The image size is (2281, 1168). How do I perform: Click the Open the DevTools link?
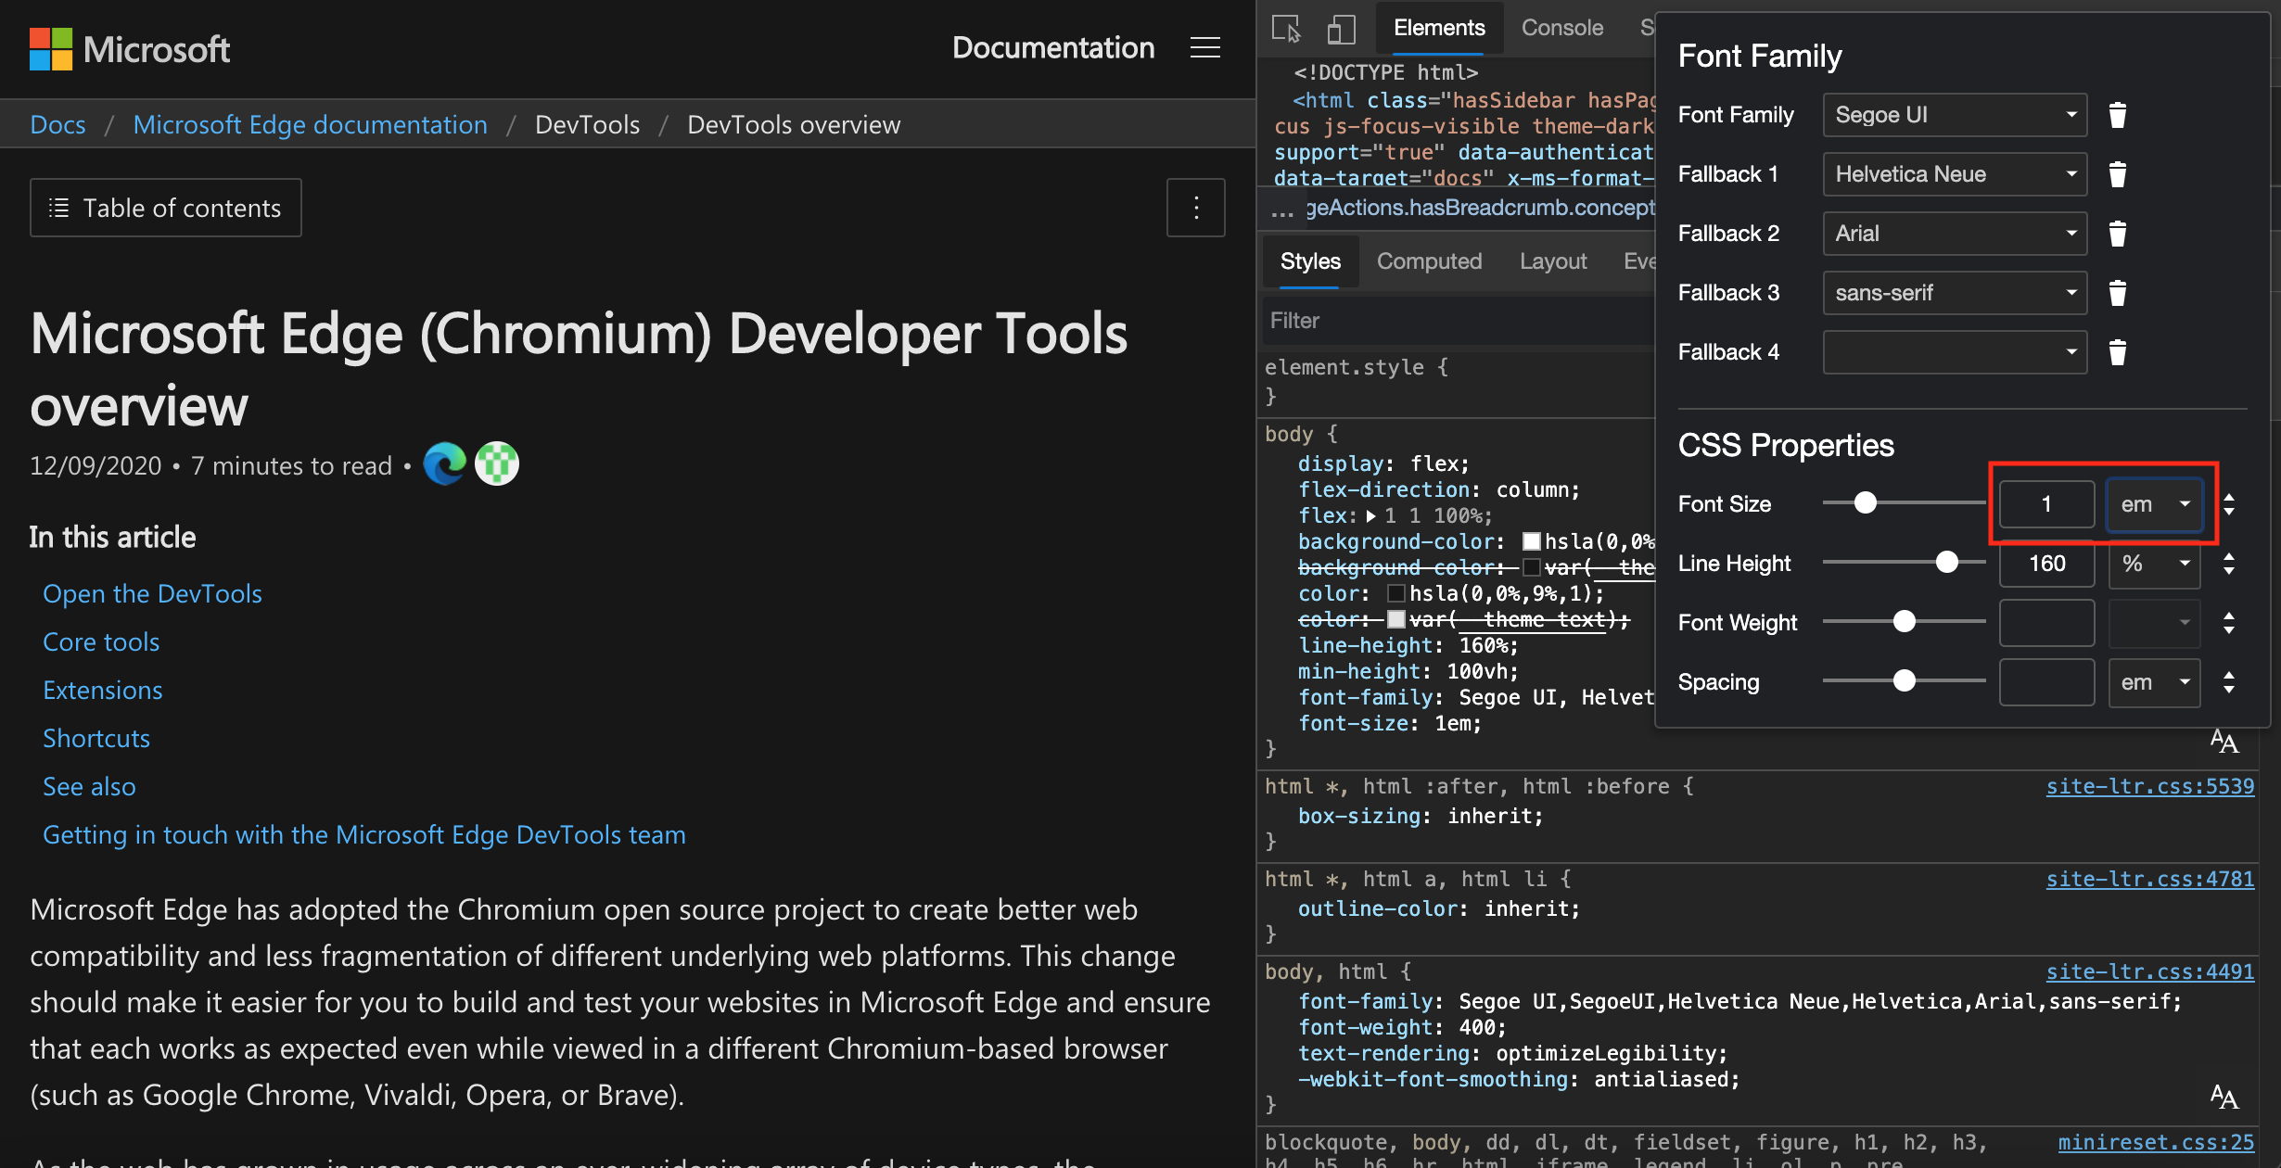(152, 591)
